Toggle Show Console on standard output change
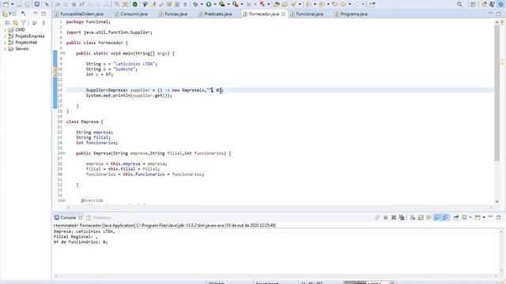The width and height of the screenshot is (506, 284). point(437,218)
